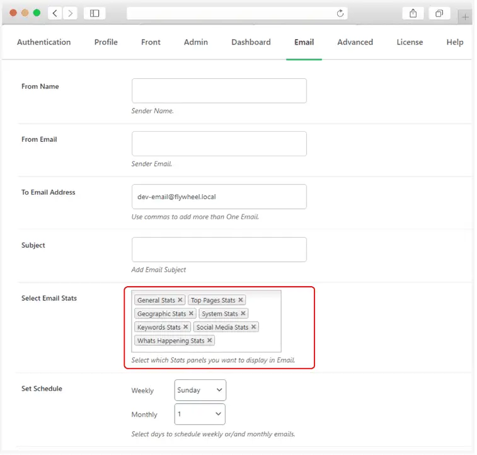Select the Geographic Stats tag label
The height and width of the screenshot is (455, 477).
(x=161, y=314)
